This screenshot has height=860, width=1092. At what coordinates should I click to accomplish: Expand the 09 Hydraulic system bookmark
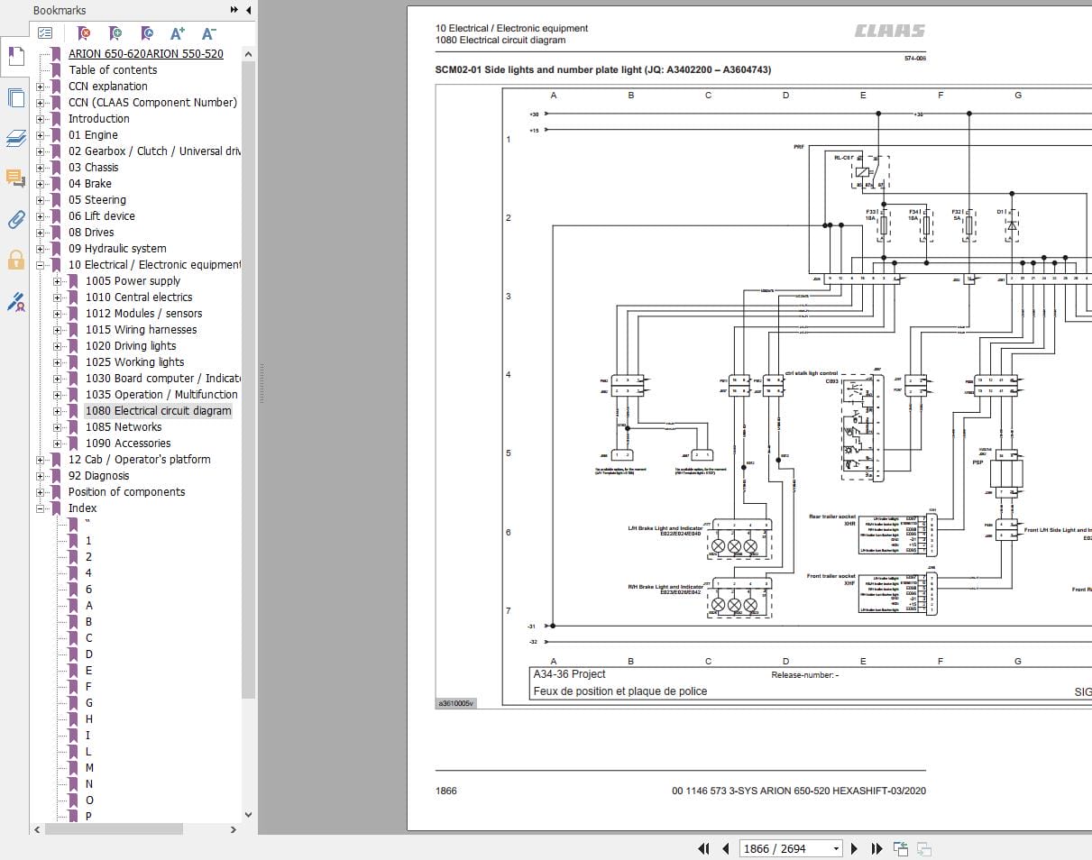pyautogui.click(x=41, y=249)
